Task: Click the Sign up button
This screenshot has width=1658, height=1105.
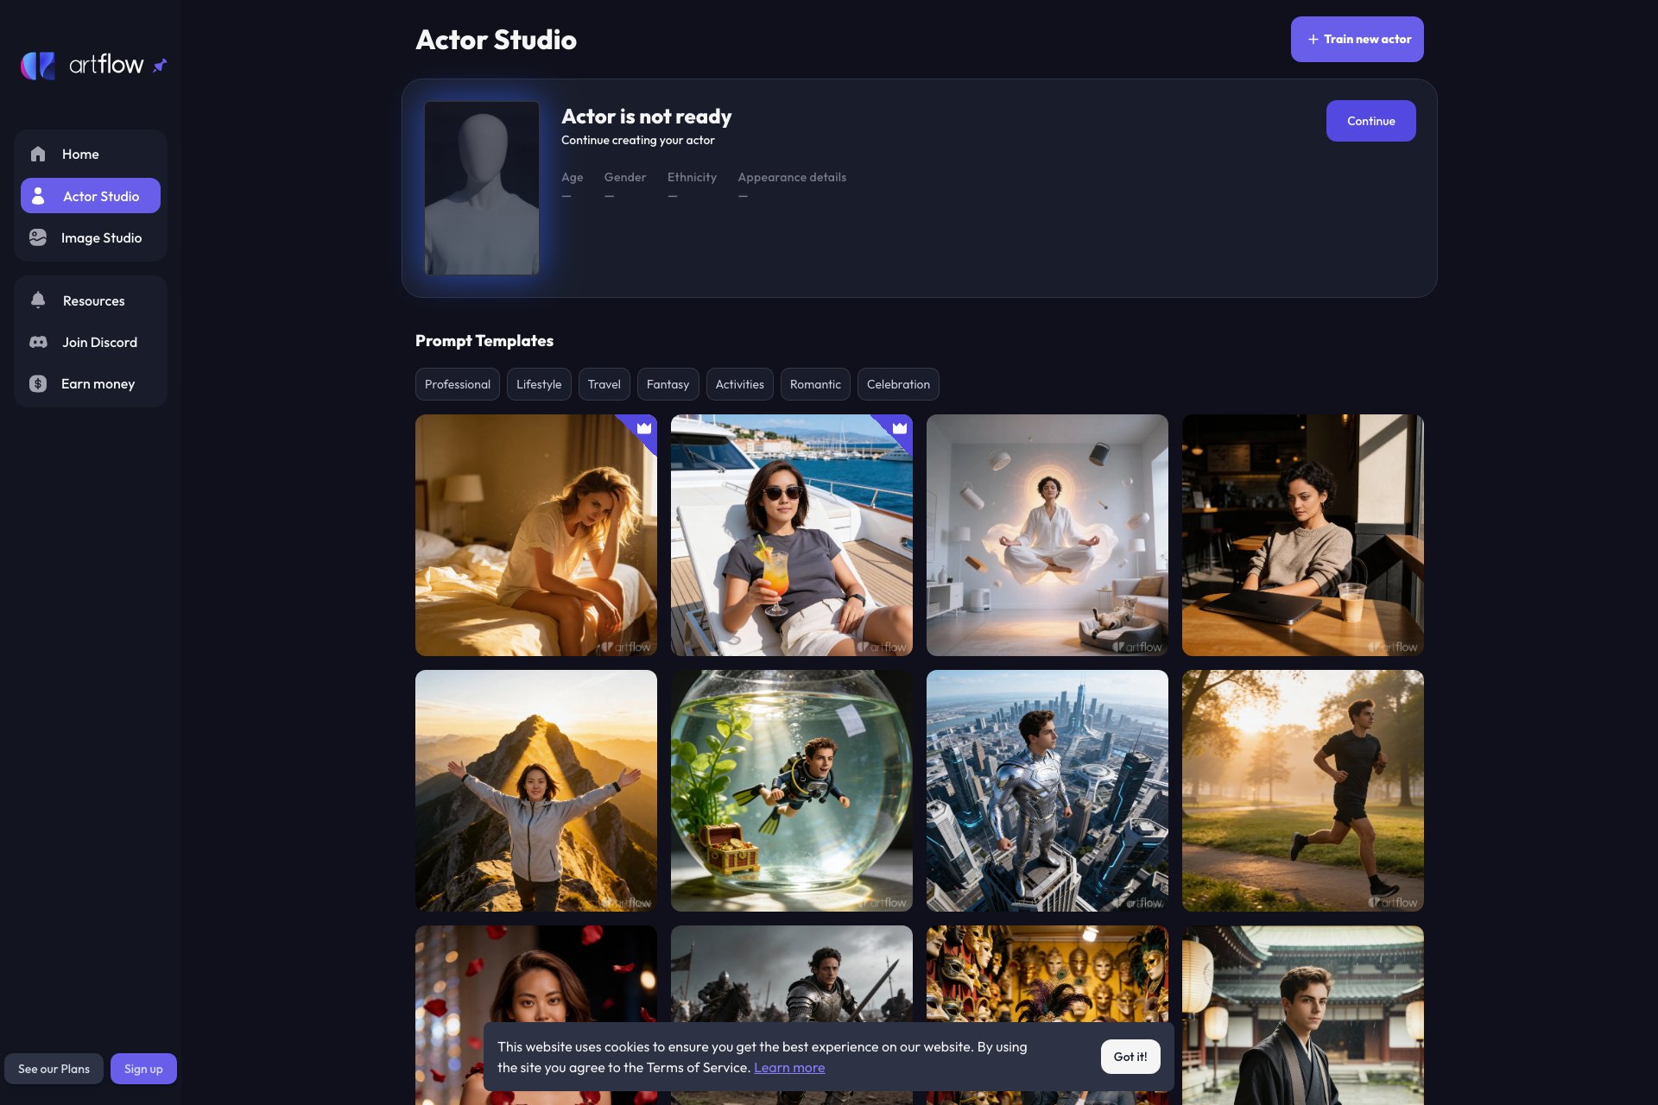Action: pyautogui.click(x=143, y=1068)
